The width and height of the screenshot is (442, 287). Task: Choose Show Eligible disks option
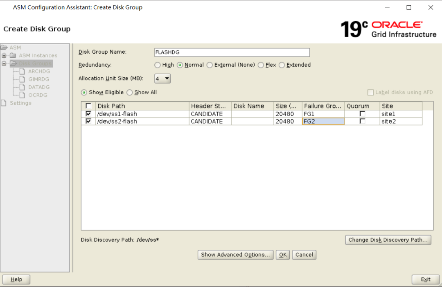[84, 93]
